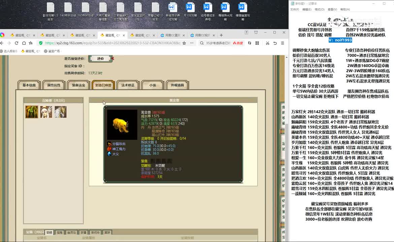This screenshot has width=394, height=242.
Task: Close the active 藏宝阁 browser tab
Action: pyautogui.click(x=124, y=35)
